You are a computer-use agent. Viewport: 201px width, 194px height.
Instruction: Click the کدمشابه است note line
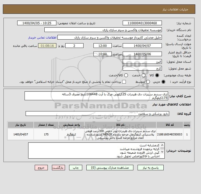click(x=150, y=145)
